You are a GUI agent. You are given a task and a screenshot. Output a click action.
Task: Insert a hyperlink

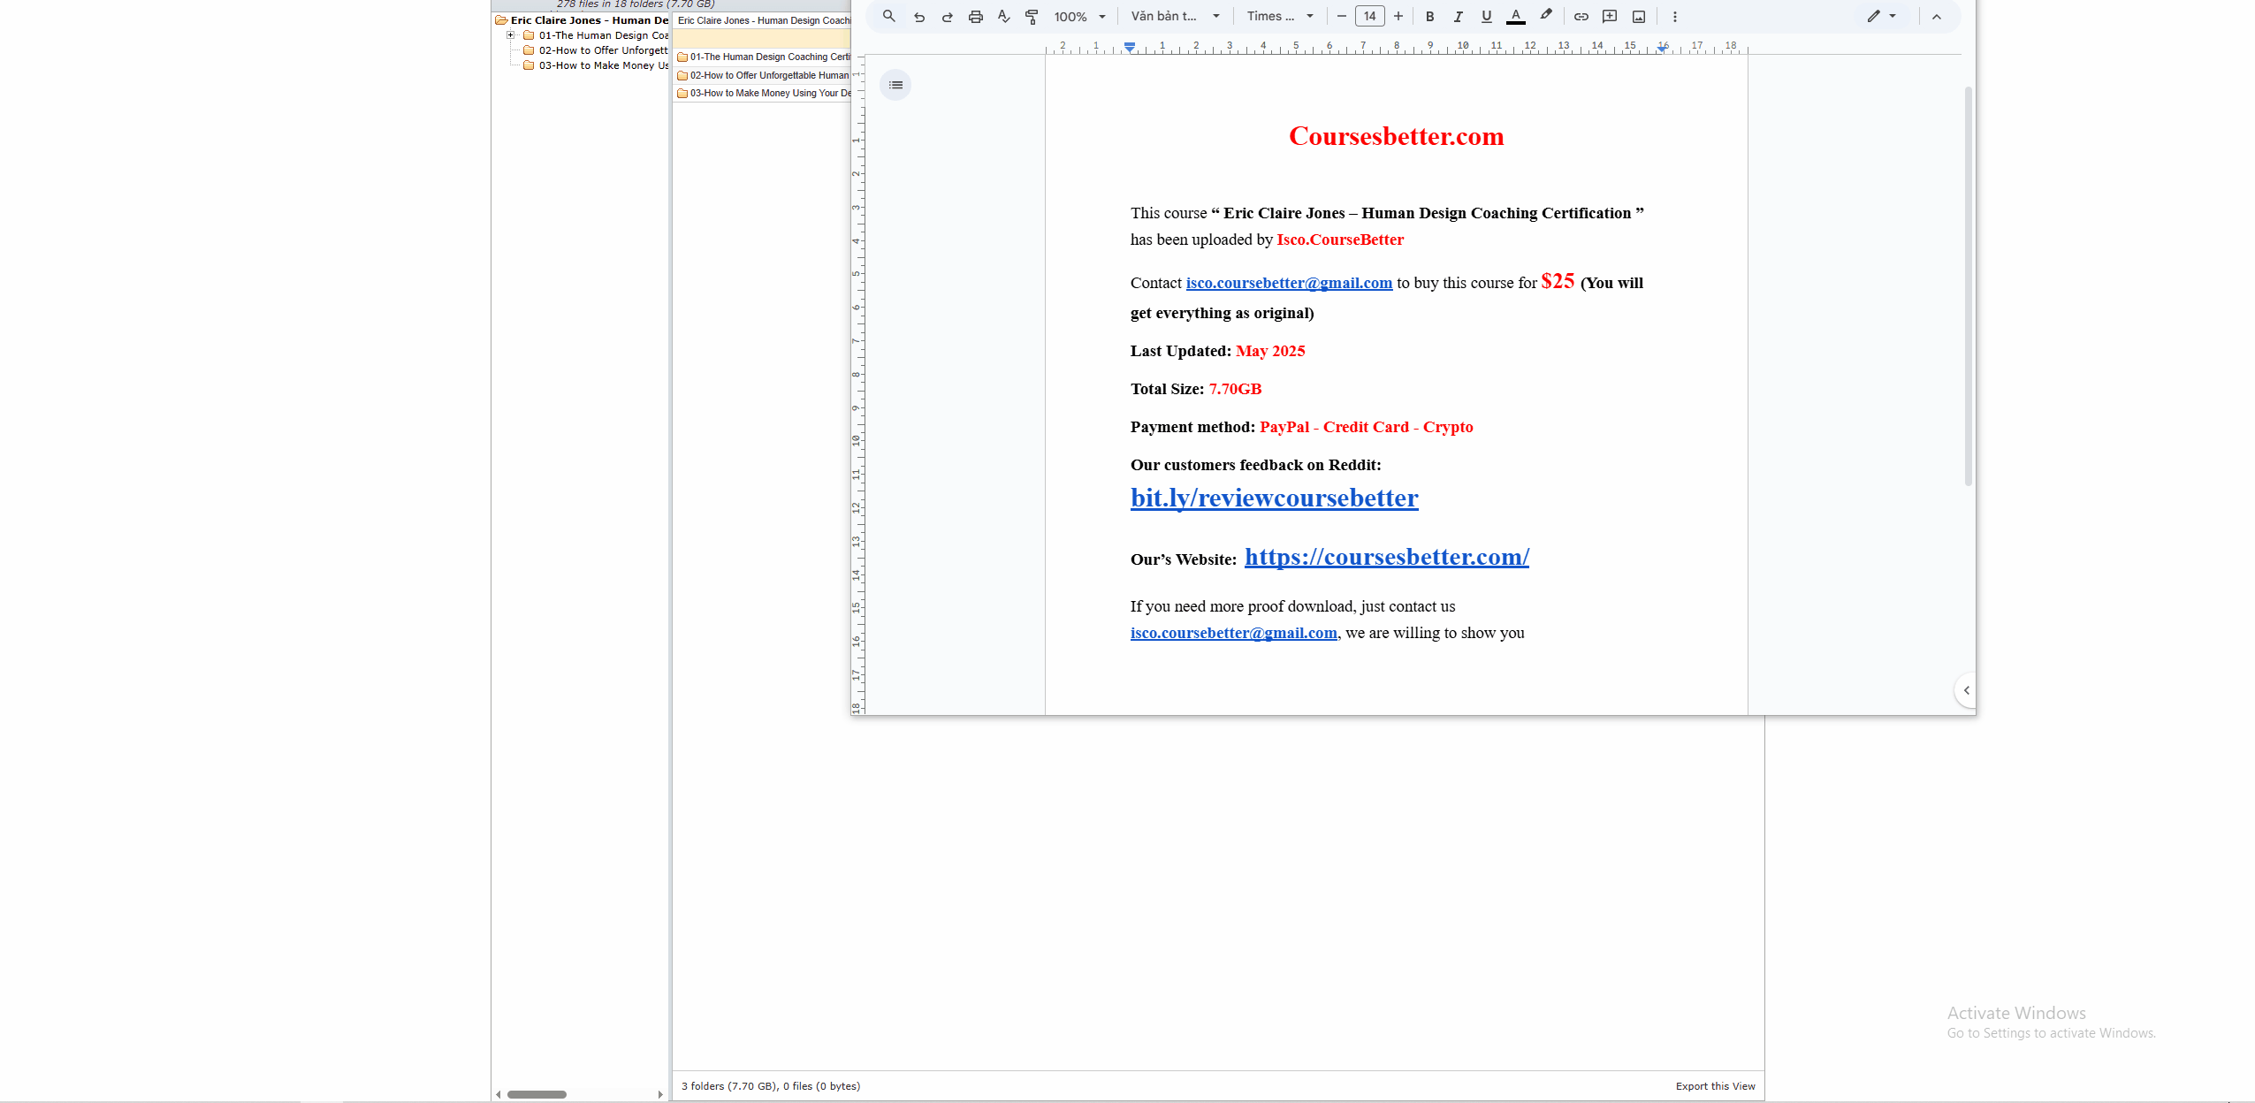point(1581,16)
